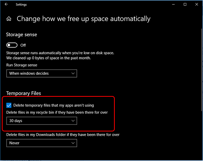The width and height of the screenshot is (203, 161).
Task: Maximize the Settings window
Action: coord(185,4)
